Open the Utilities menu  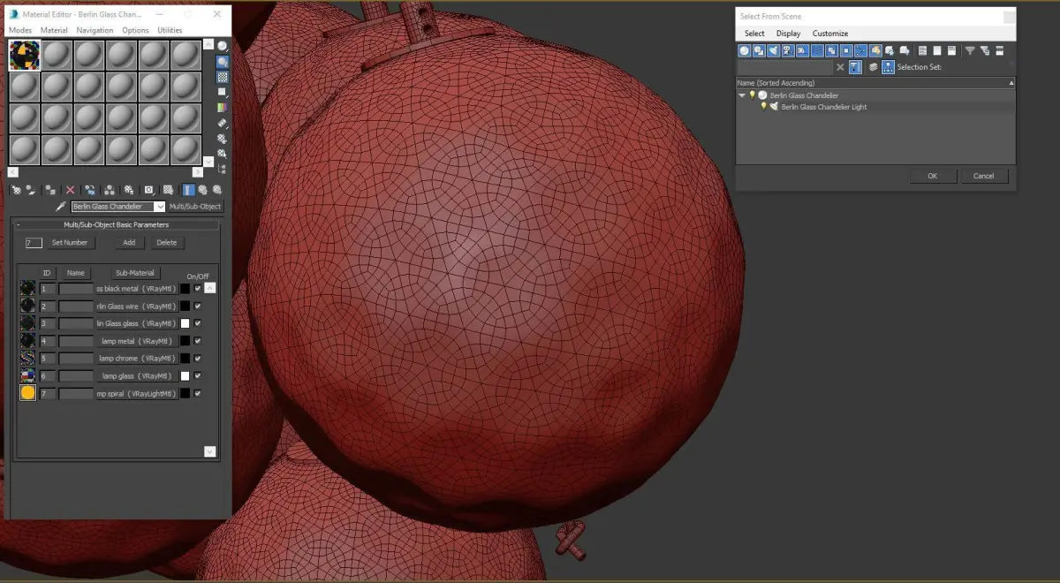point(170,30)
